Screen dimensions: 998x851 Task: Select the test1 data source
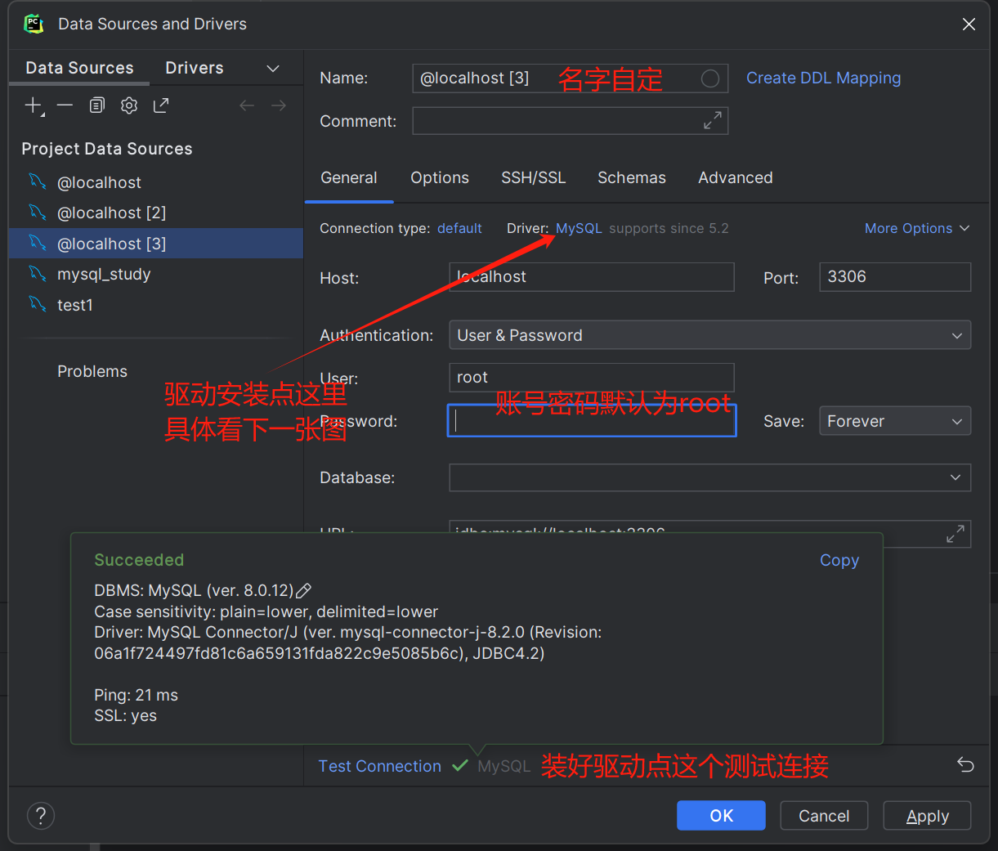point(156,305)
